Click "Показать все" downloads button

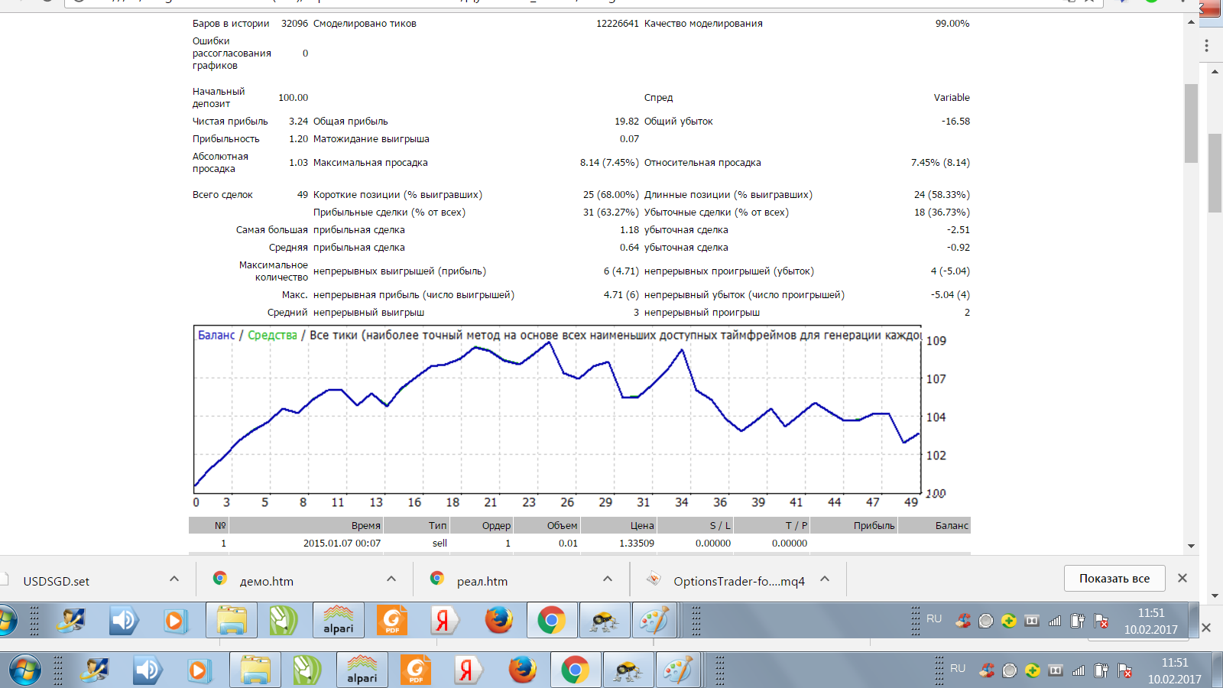pos(1114,579)
